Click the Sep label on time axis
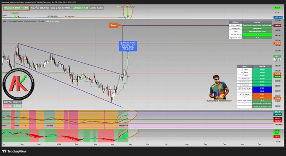Screen dimensions: 286x156 point(206,144)
